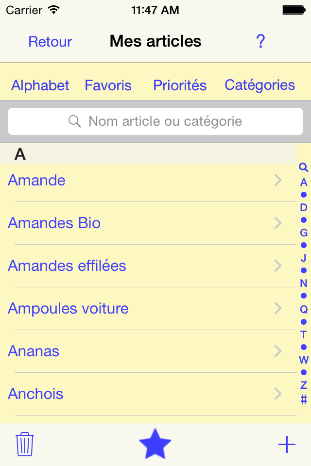Tap the blue star favorites icon
Viewport: 311px width, 466px height.
click(155, 444)
